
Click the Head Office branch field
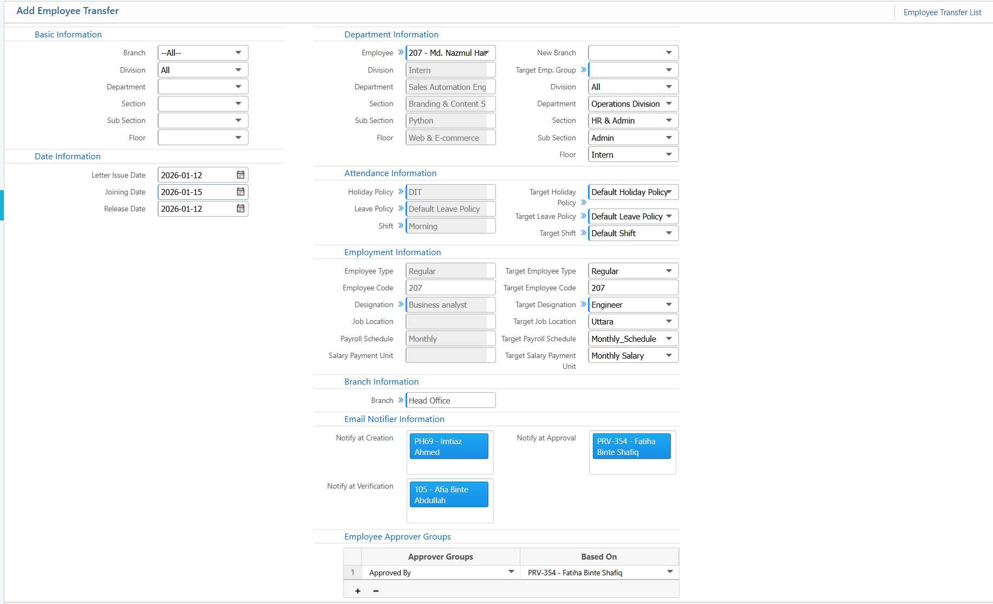[450, 400]
